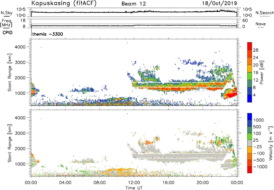The height and width of the screenshot is (190, 274).
Task: Click the '04:00' time axis tick label
Action: 65,183
